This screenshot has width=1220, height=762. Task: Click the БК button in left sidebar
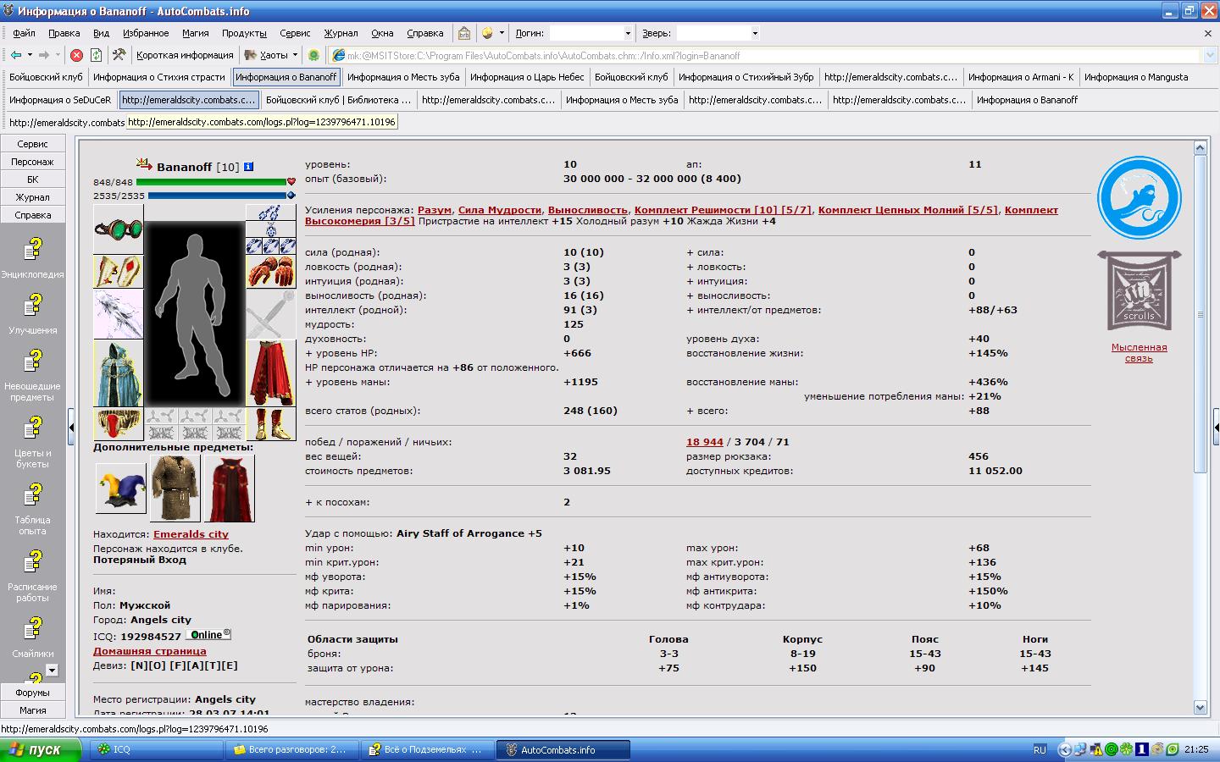coord(32,179)
